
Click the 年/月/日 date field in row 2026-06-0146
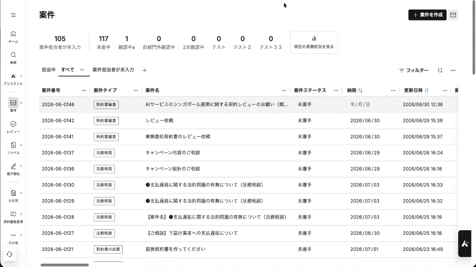[x=360, y=105]
